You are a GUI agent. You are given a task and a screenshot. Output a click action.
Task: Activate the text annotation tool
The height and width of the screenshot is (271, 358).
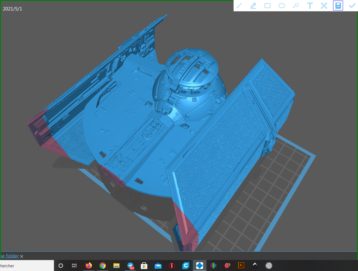(x=310, y=6)
